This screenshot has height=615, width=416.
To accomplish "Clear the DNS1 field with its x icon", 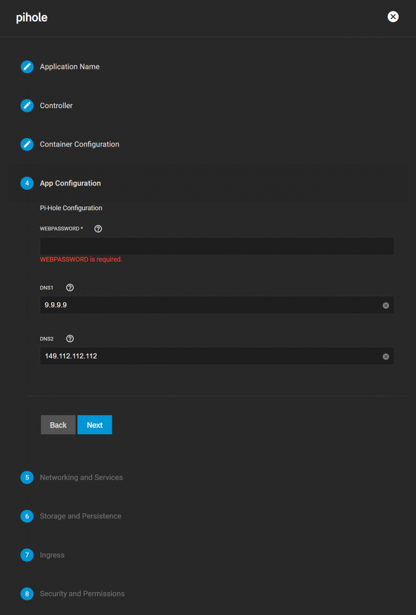I will click(386, 306).
